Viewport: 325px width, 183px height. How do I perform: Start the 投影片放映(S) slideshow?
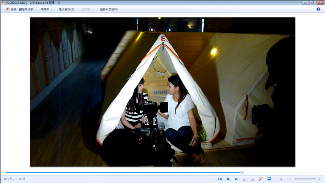point(109,9)
